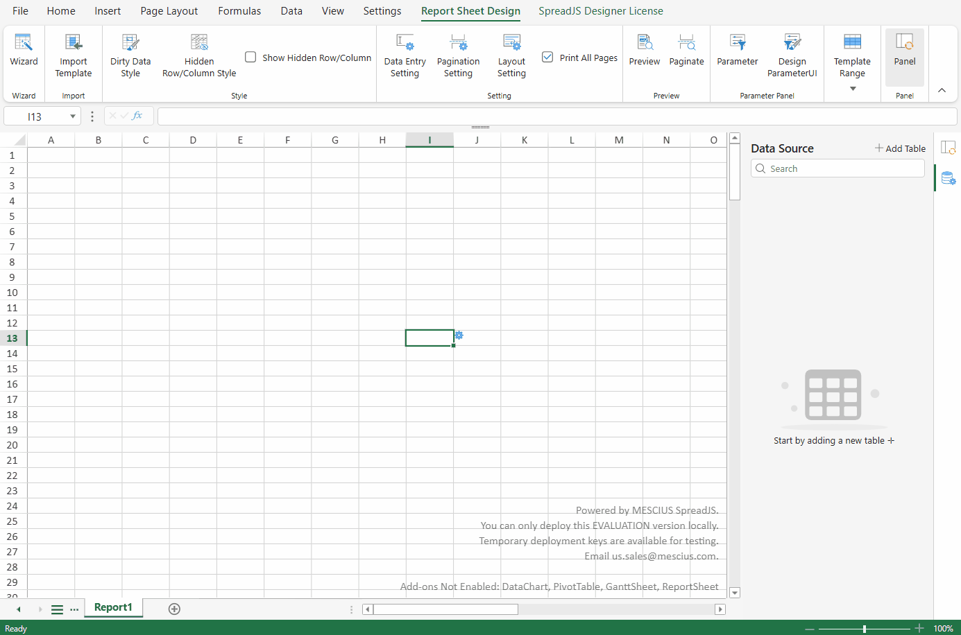Viewport: 961px width, 635px height.
Task: Select the Import Template icon
Action: click(x=73, y=54)
